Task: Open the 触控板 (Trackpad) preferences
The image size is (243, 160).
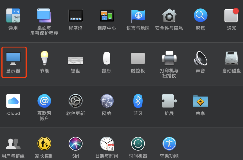Action: pos(138,59)
